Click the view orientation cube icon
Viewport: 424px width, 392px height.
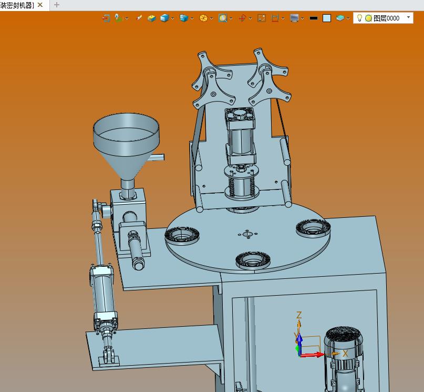pos(184,18)
